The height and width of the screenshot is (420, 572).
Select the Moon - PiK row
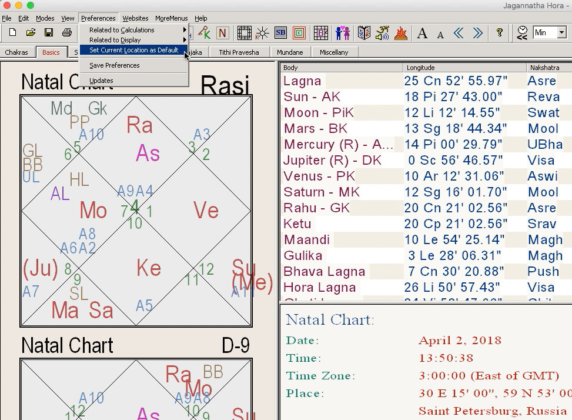426,112
